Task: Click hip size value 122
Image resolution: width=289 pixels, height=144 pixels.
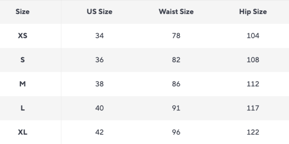Action: click(x=253, y=132)
